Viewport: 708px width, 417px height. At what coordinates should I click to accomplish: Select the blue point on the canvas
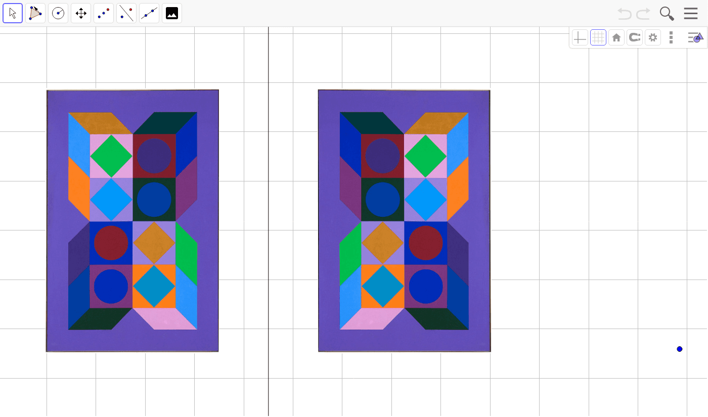(680, 349)
